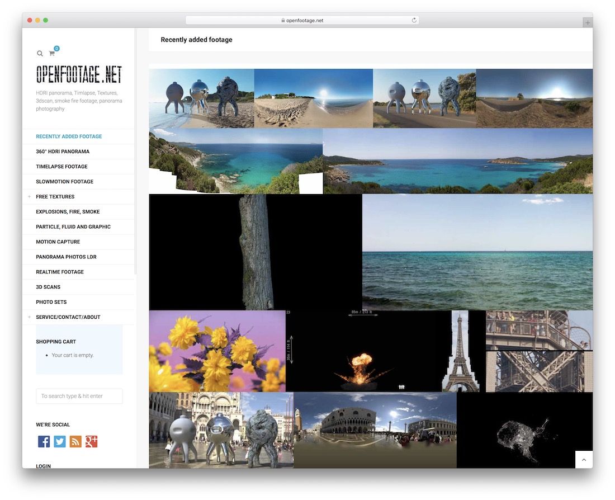Click the sidebar vertical scrollbar
The image size is (615, 500).
pos(136,151)
